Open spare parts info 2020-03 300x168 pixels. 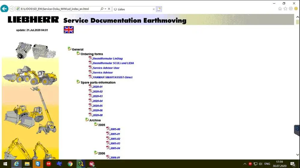[97, 96]
